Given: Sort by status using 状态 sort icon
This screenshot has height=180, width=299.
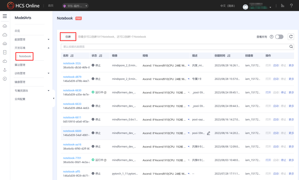Looking at the screenshot, I should [x=100, y=55].
